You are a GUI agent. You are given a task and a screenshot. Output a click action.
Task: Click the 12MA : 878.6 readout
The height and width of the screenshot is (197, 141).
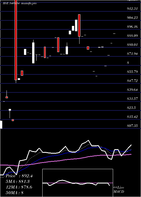pyautogui.click(x=19, y=187)
